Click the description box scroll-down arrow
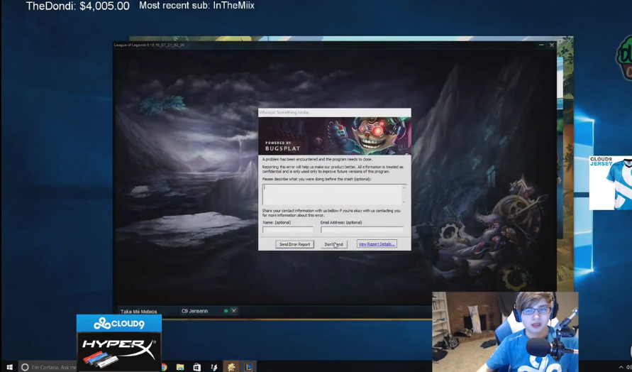The width and height of the screenshot is (632, 372). click(404, 202)
